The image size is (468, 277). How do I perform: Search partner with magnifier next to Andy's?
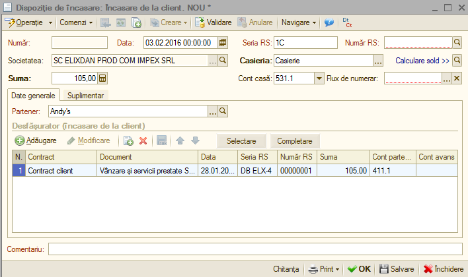223,111
